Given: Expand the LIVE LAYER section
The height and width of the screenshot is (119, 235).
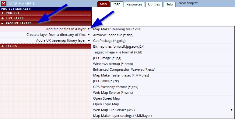Looking at the screenshot, I should (x=46, y=18).
